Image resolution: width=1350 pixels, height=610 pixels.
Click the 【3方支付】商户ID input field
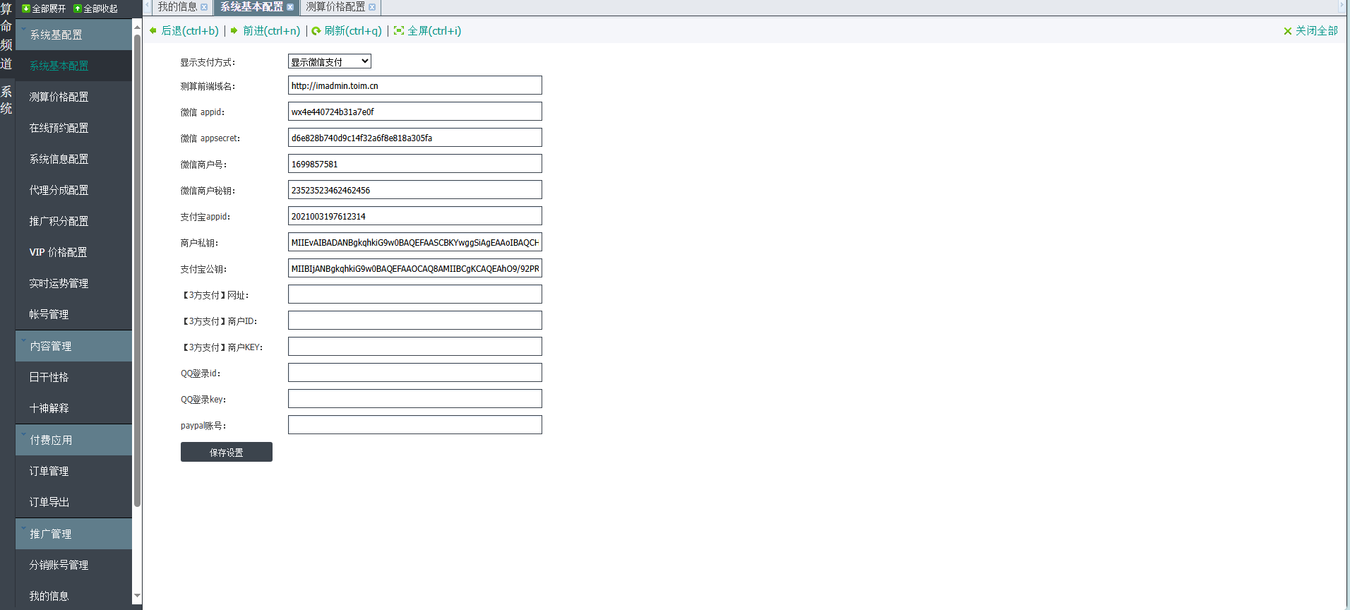tap(415, 321)
